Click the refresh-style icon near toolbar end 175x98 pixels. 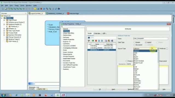tap(56, 9)
